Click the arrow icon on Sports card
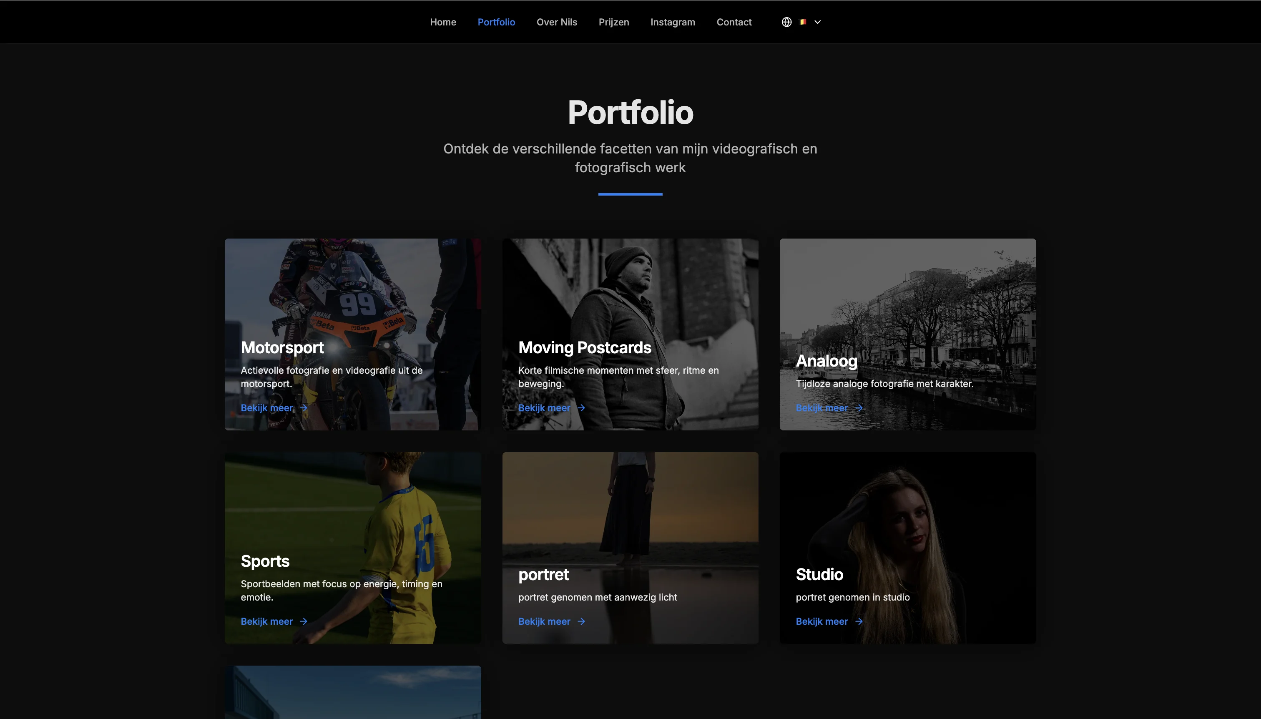 pos(304,621)
